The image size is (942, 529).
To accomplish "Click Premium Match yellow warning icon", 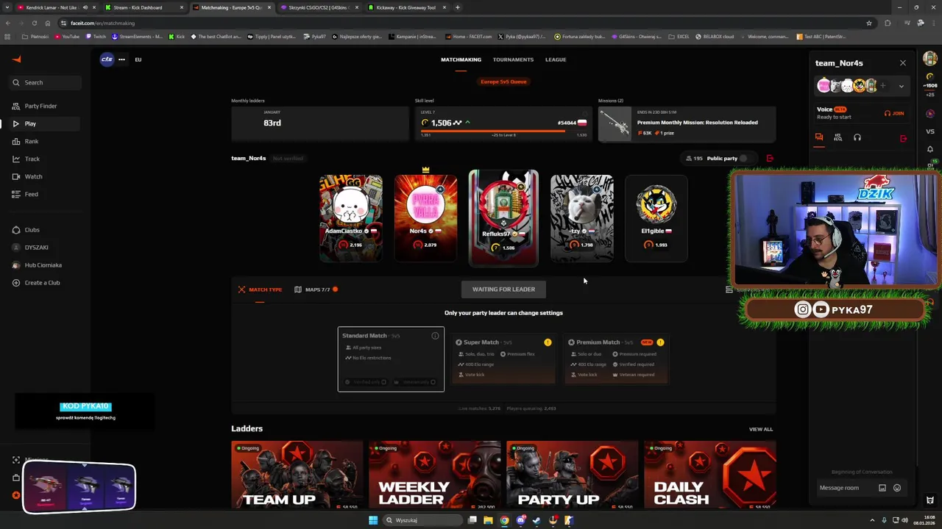I will pos(660,342).
